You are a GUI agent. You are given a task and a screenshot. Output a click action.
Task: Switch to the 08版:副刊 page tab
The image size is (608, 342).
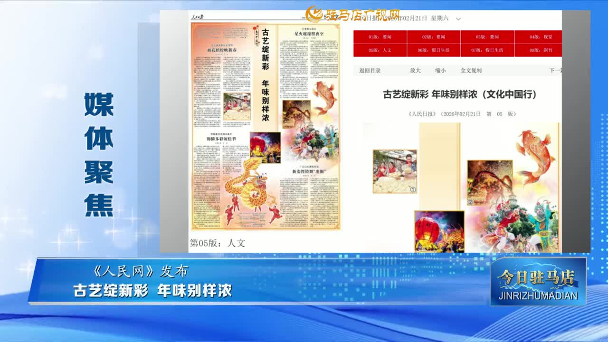click(x=538, y=50)
